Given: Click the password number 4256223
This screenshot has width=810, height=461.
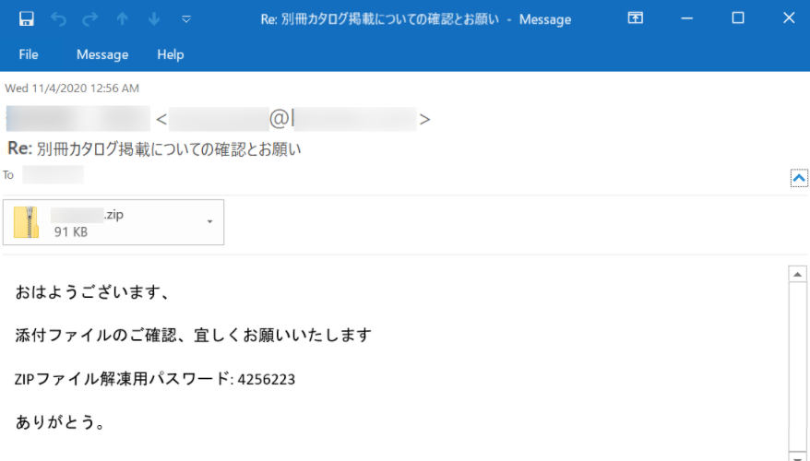Looking at the screenshot, I should click(x=266, y=380).
